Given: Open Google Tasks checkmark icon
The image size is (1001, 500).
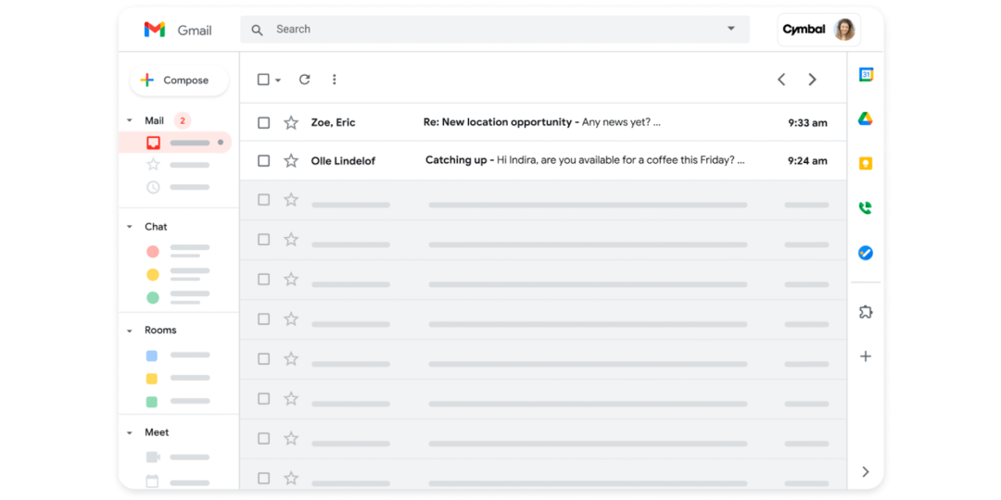Looking at the screenshot, I should click(x=866, y=253).
